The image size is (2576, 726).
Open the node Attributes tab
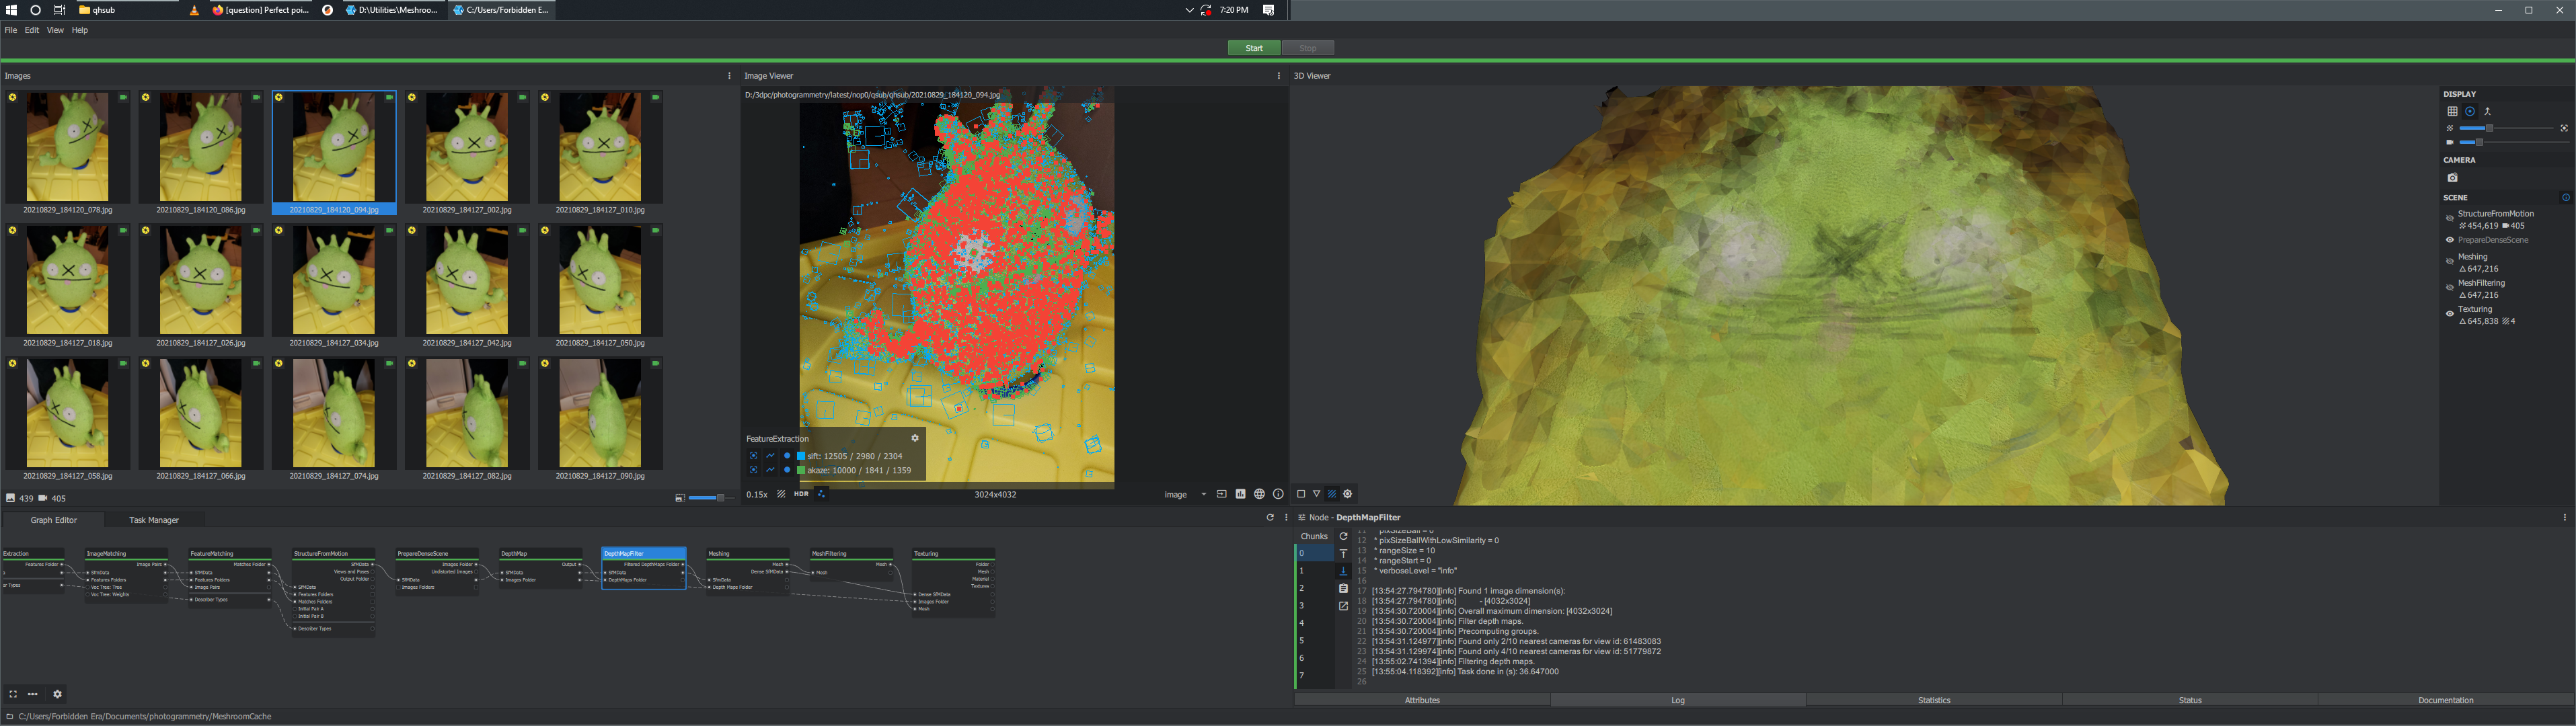[x=1422, y=700]
